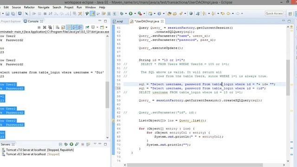297x167 pixels.
Task: Click the Open Task folder icon
Action: (174, 13)
